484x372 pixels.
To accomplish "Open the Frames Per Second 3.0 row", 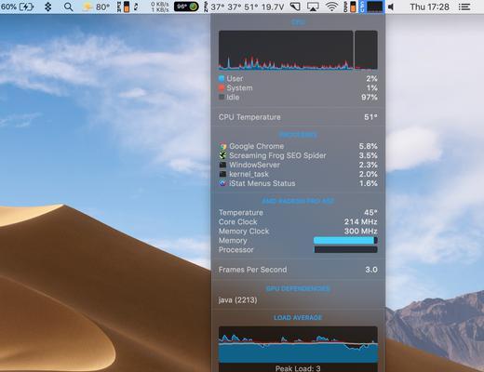I will 298,270.
